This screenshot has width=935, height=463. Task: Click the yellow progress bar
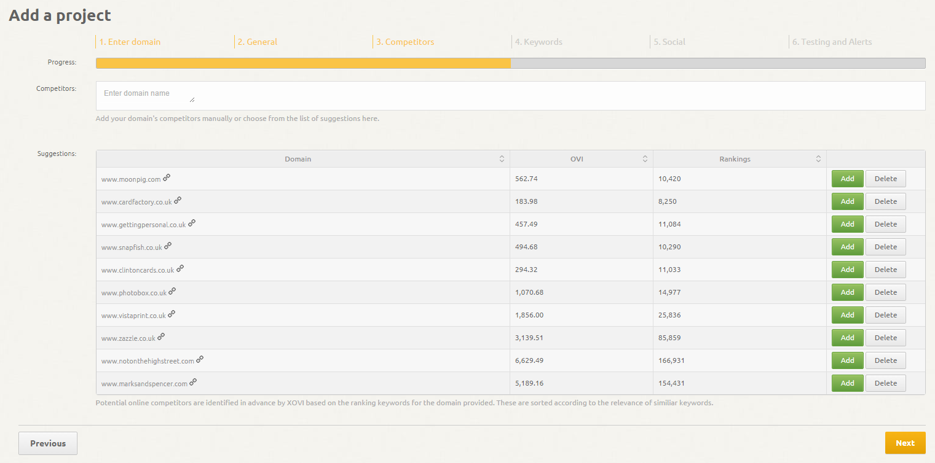[x=304, y=63]
